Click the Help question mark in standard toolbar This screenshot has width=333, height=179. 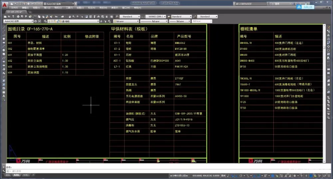(x=112, y=17)
